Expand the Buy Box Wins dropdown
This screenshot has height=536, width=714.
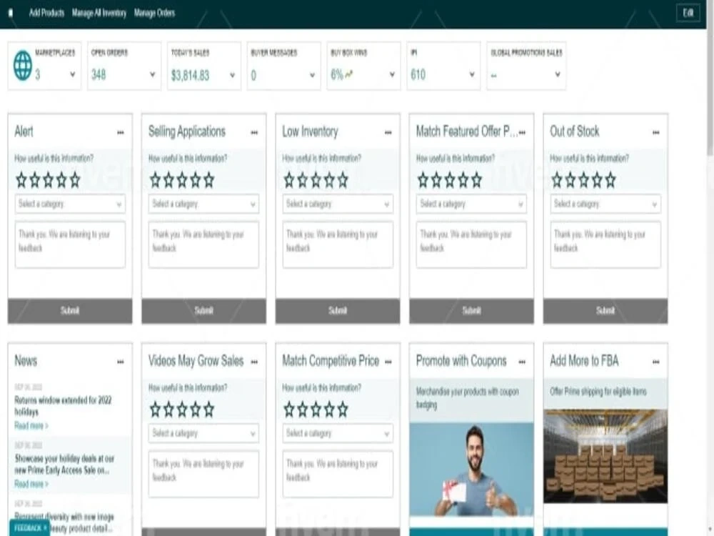(392, 74)
